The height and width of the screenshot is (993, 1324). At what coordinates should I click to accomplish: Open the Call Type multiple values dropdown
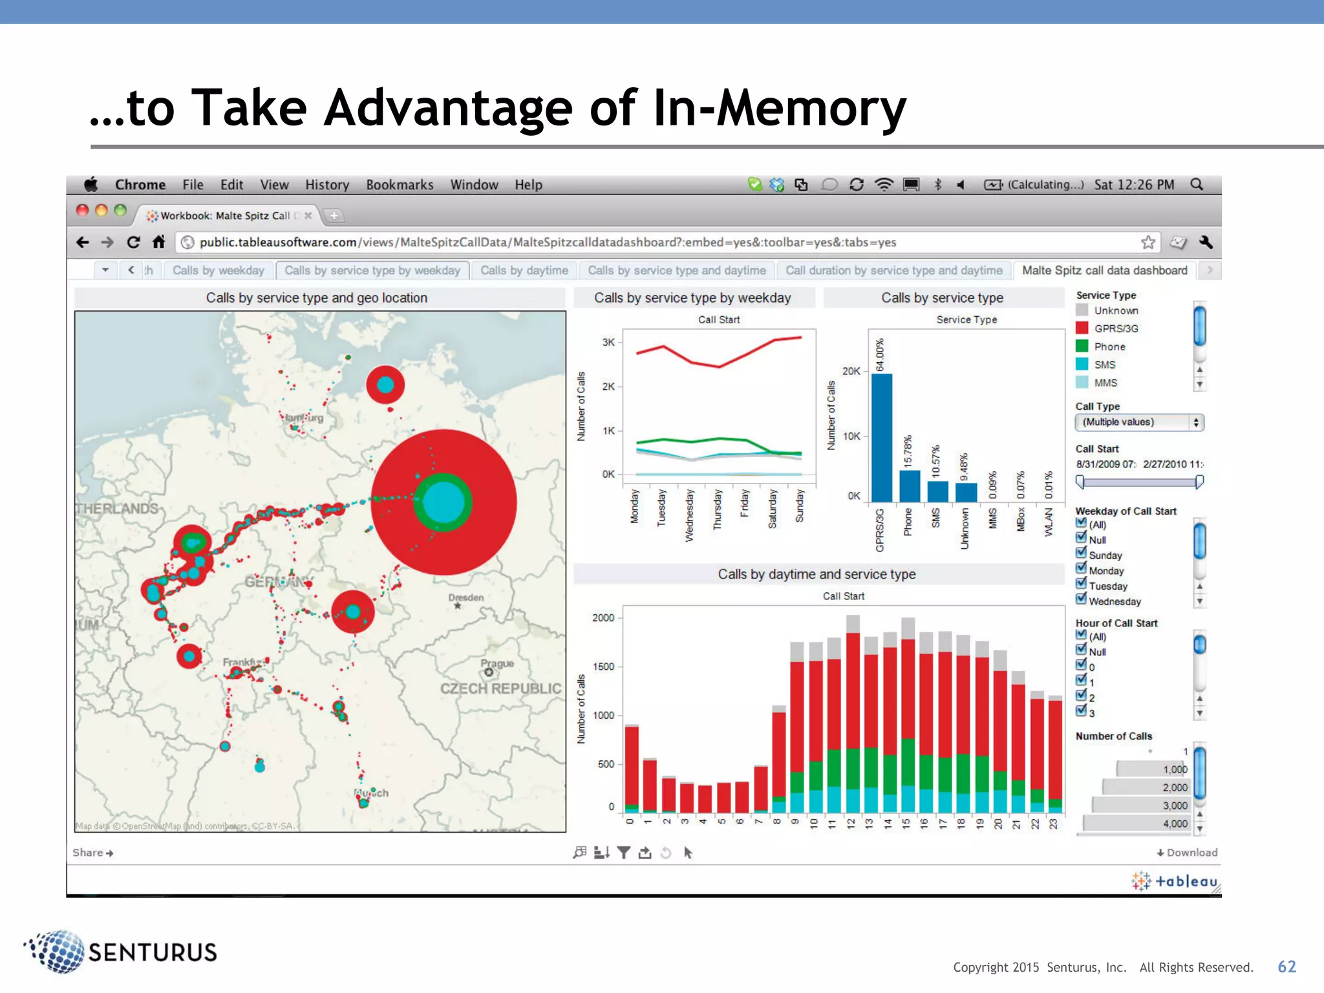tap(1139, 422)
